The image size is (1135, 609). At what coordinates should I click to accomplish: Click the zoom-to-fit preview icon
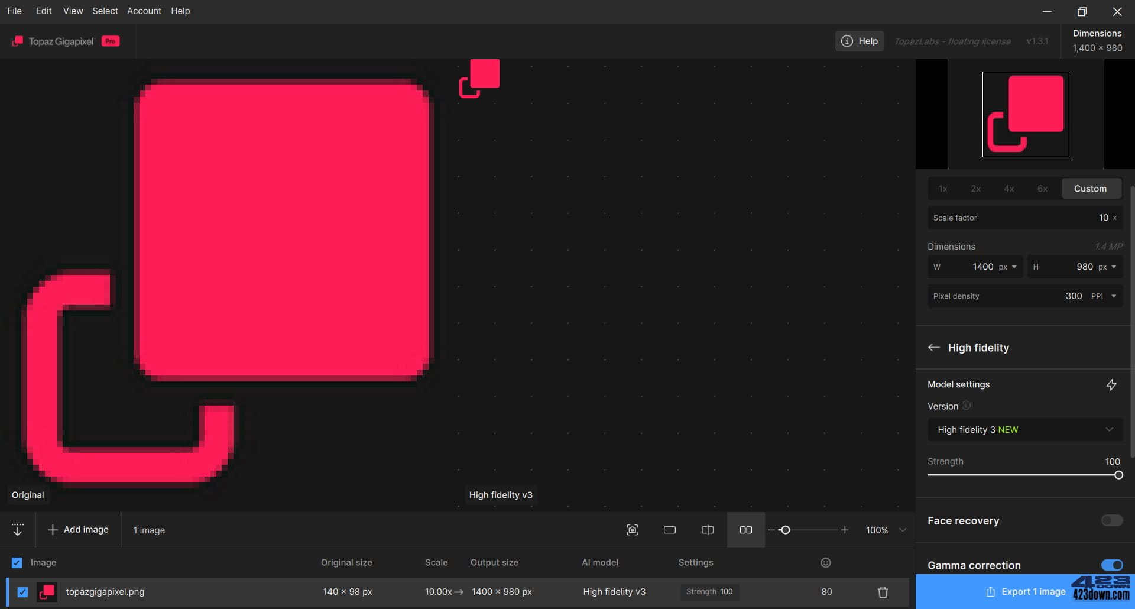(632, 530)
